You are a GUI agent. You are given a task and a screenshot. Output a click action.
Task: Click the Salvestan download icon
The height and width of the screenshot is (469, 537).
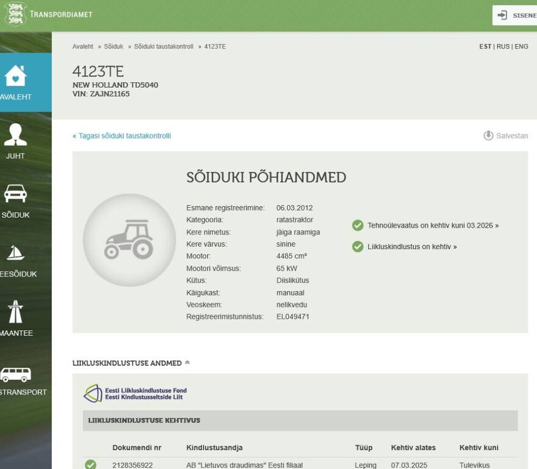click(488, 136)
